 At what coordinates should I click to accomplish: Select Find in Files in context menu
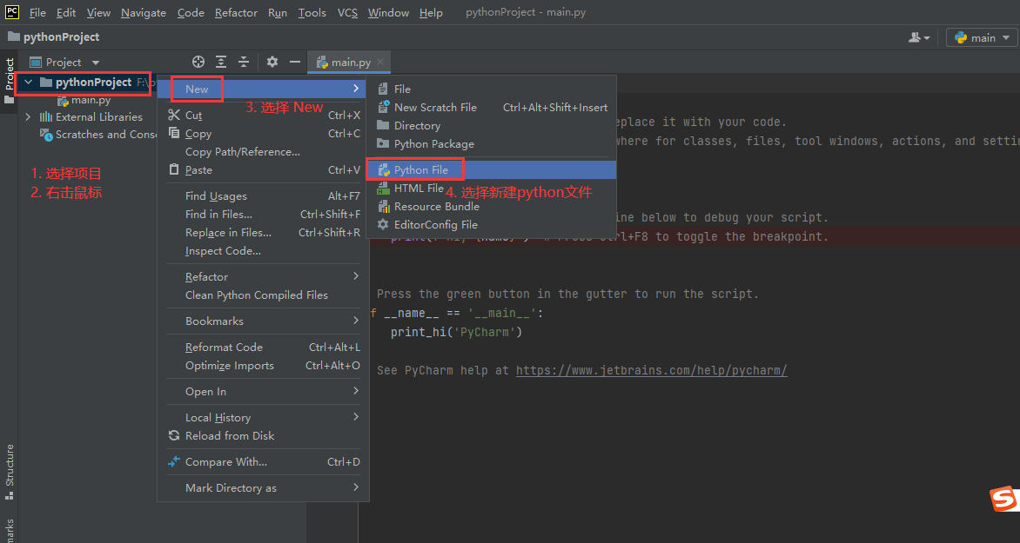pos(264,214)
